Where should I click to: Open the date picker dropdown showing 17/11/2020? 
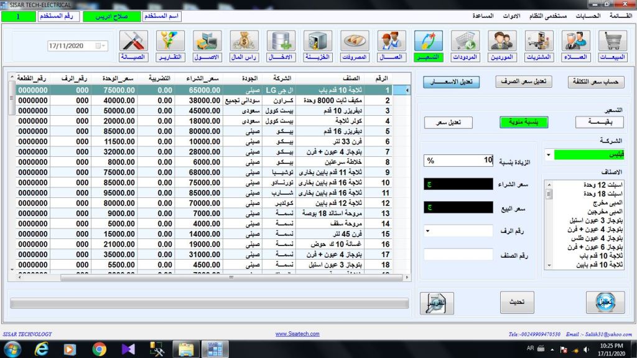pyautogui.click(x=101, y=46)
